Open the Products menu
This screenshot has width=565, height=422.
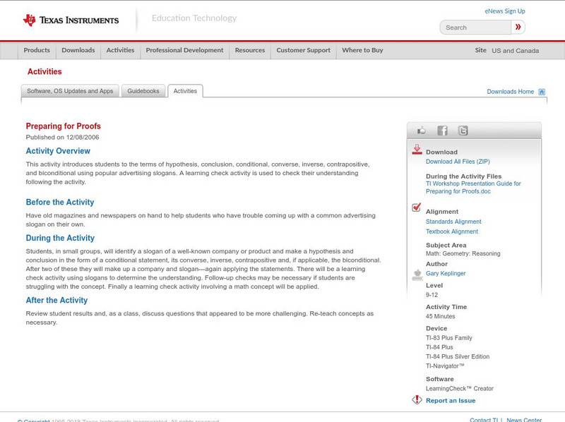point(37,50)
